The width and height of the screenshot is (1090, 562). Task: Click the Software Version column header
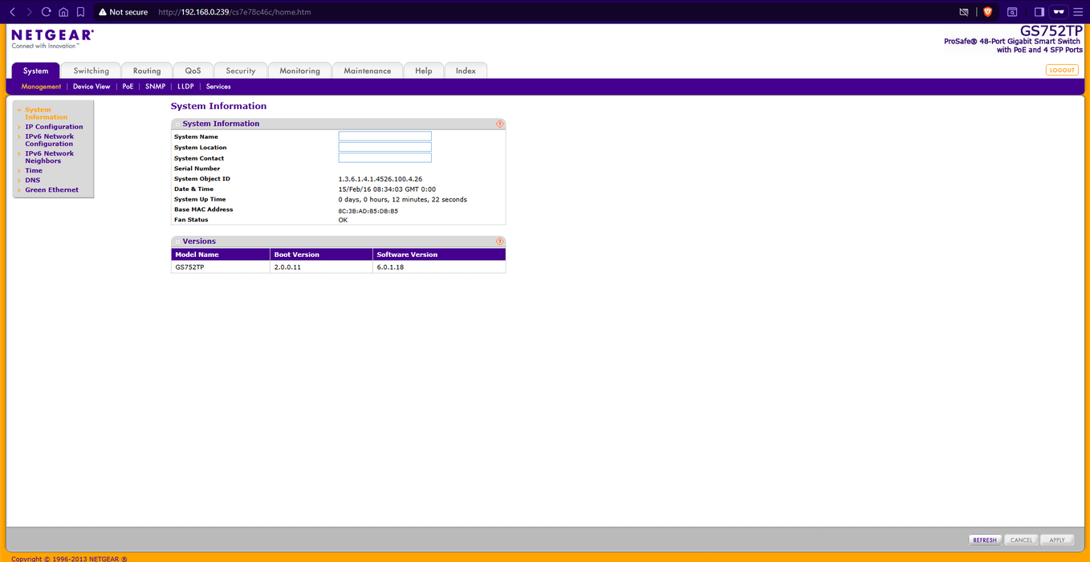(440, 255)
